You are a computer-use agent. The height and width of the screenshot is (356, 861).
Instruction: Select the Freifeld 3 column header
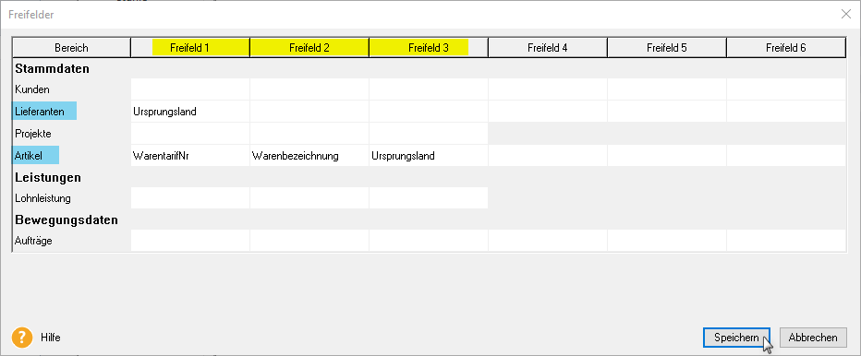(429, 48)
